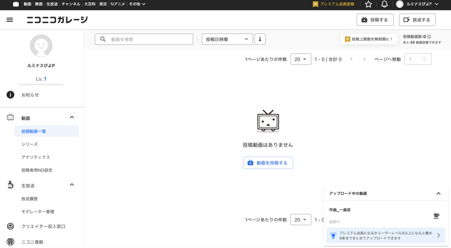Open the 投稿日時順 sort dropdown
This screenshot has width=451, height=248.
[227, 39]
